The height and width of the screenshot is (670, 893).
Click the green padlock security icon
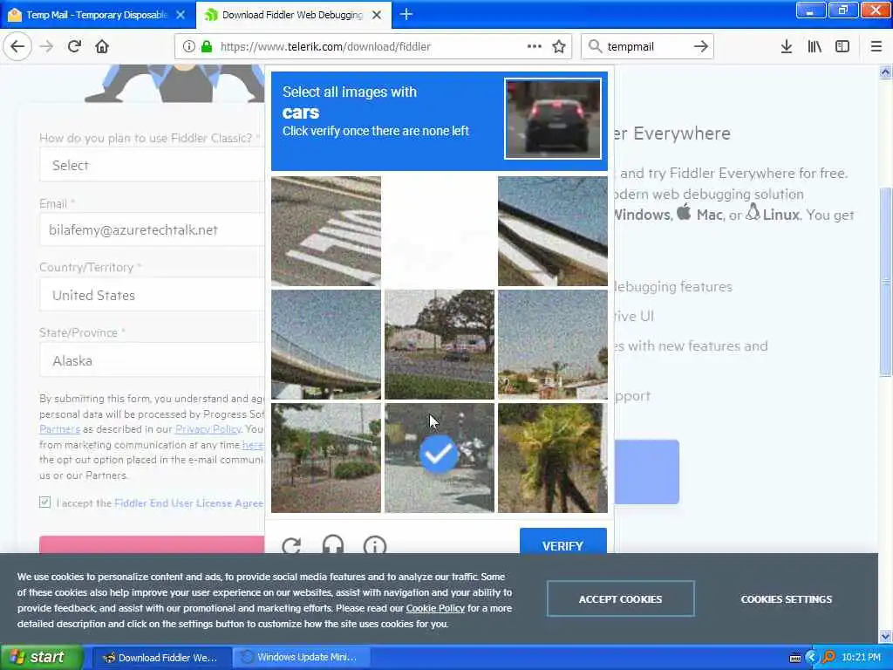[207, 47]
